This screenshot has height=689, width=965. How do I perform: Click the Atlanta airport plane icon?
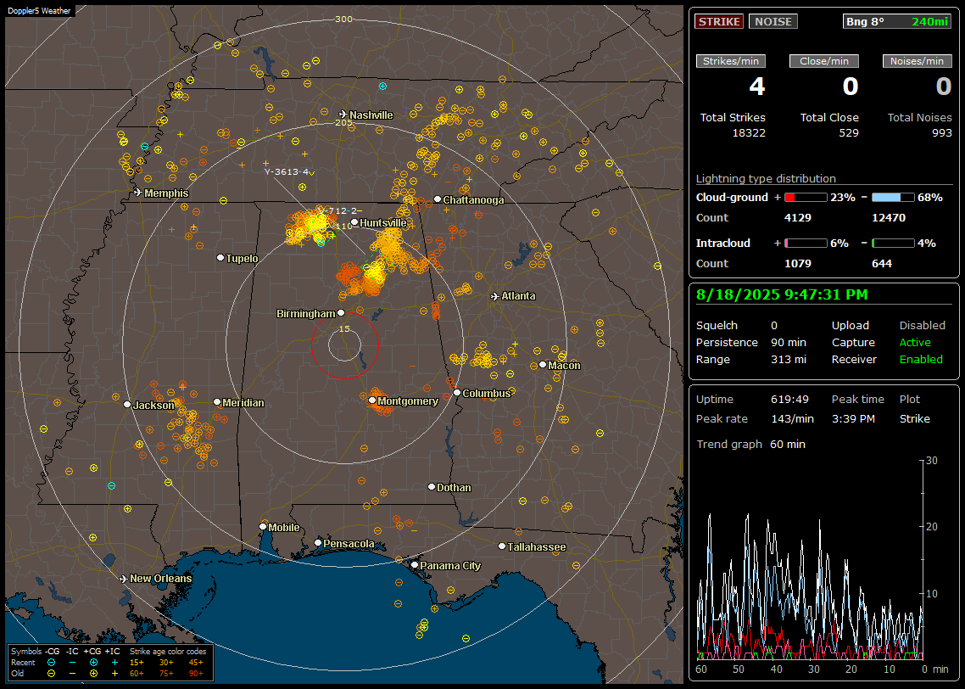[495, 296]
